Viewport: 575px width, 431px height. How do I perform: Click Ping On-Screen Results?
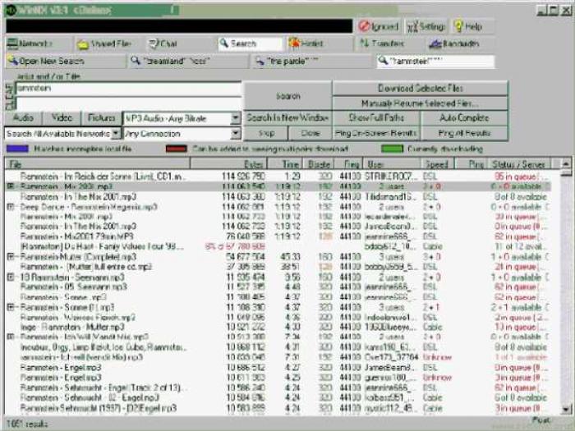point(376,133)
